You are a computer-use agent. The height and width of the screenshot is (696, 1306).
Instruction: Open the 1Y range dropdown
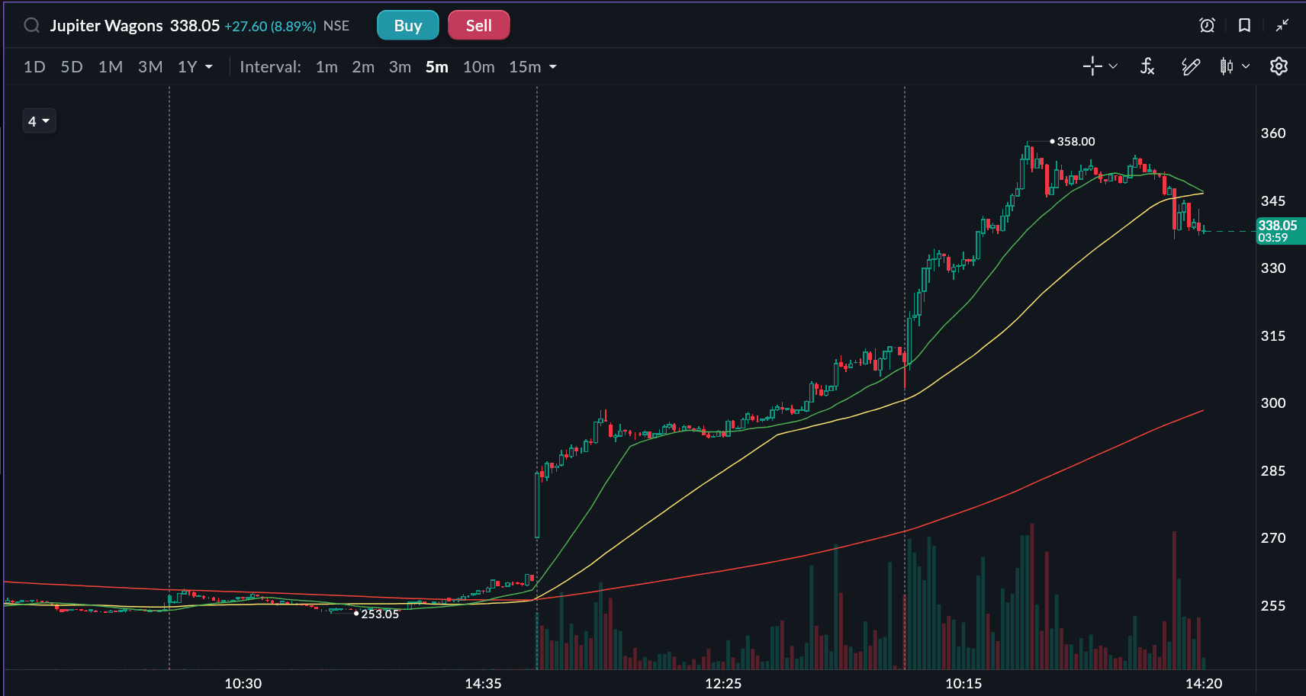195,67
